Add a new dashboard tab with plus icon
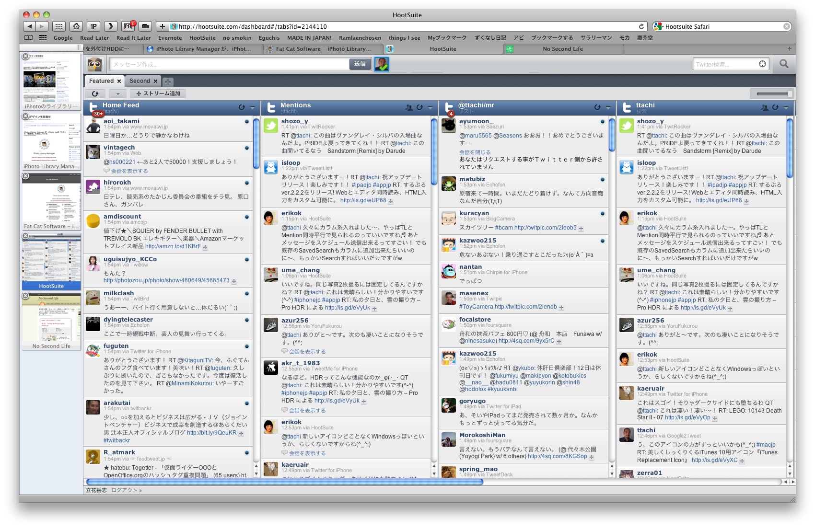815x531 pixels. click(x=168, y=81)
